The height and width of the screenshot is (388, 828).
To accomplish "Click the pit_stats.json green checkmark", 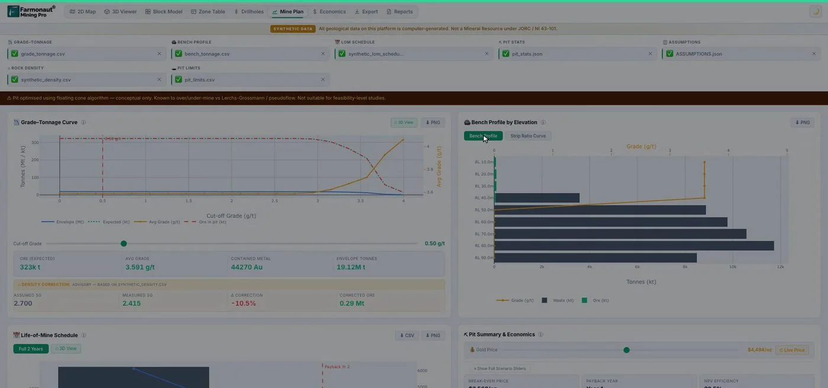I will [506, 54].
